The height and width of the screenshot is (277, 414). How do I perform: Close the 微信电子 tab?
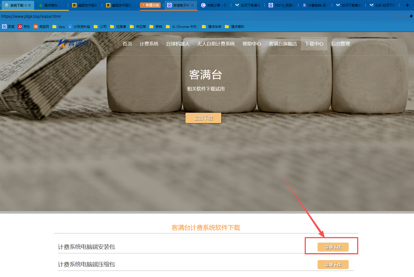click(192, 5)
